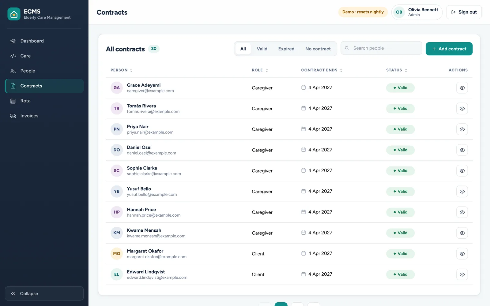Sort by Person column

click(x=122, y=70)
